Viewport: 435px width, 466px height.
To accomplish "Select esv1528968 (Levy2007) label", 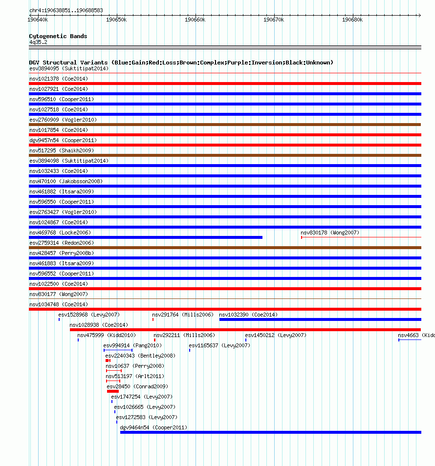I will click(x=89, y=315).
